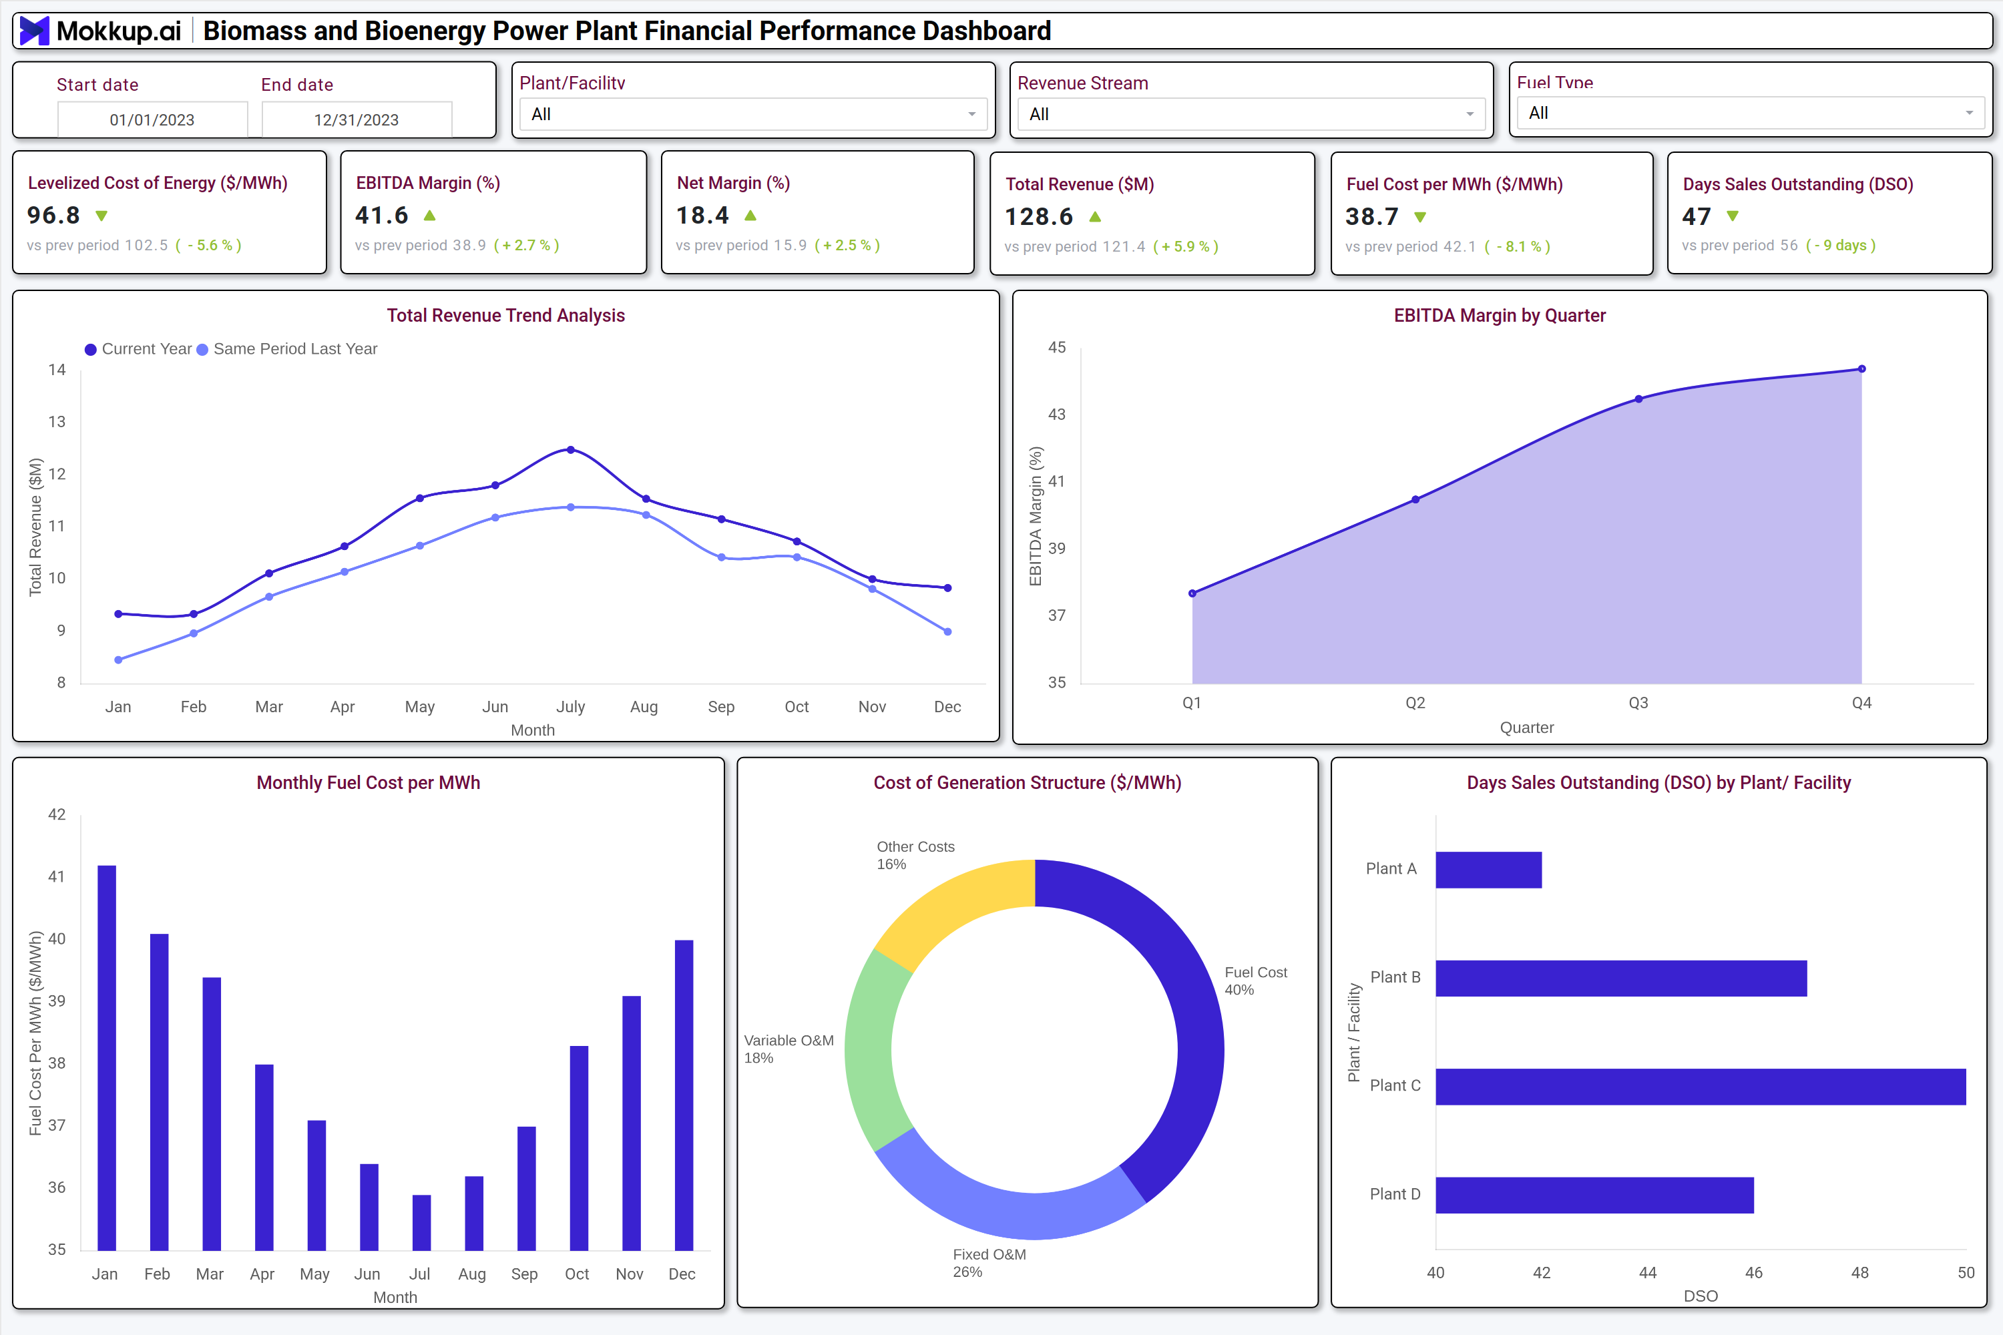Click the Fuel Cost per MWh down arrow

[x=1421, y=217]
